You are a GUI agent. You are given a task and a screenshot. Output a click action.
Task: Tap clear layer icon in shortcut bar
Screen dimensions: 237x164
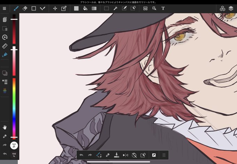point(143,155)
